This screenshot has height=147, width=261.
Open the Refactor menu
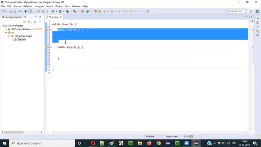pyautogui.click(x=28, y=7)
